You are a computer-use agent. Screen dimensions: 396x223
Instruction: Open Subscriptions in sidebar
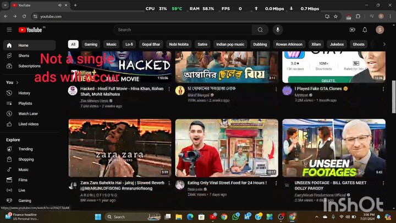[x=29, y=66]
